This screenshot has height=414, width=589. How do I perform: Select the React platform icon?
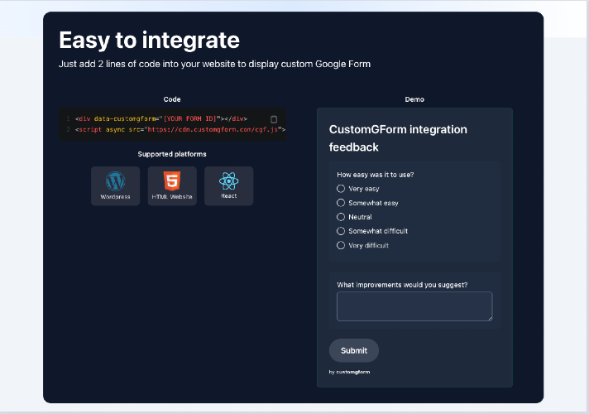click(x=229, y=185)
